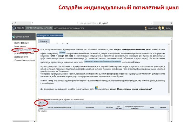
Task: Click the Свернуть button
Action: [x=44, y=41]
